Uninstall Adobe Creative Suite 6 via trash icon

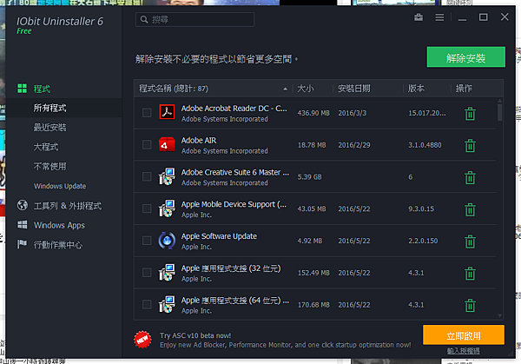click(x=470, y=177)
